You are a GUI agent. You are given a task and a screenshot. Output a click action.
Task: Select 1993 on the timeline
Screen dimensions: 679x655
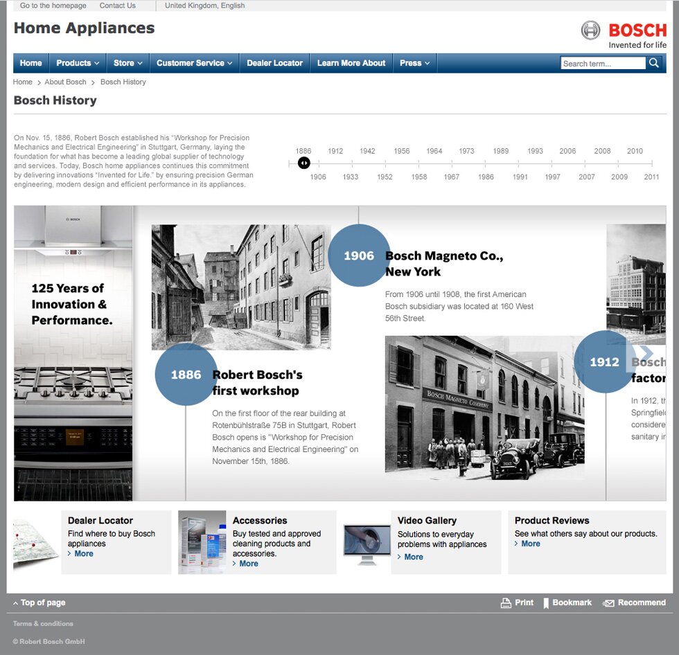click(x=535, y=151)
